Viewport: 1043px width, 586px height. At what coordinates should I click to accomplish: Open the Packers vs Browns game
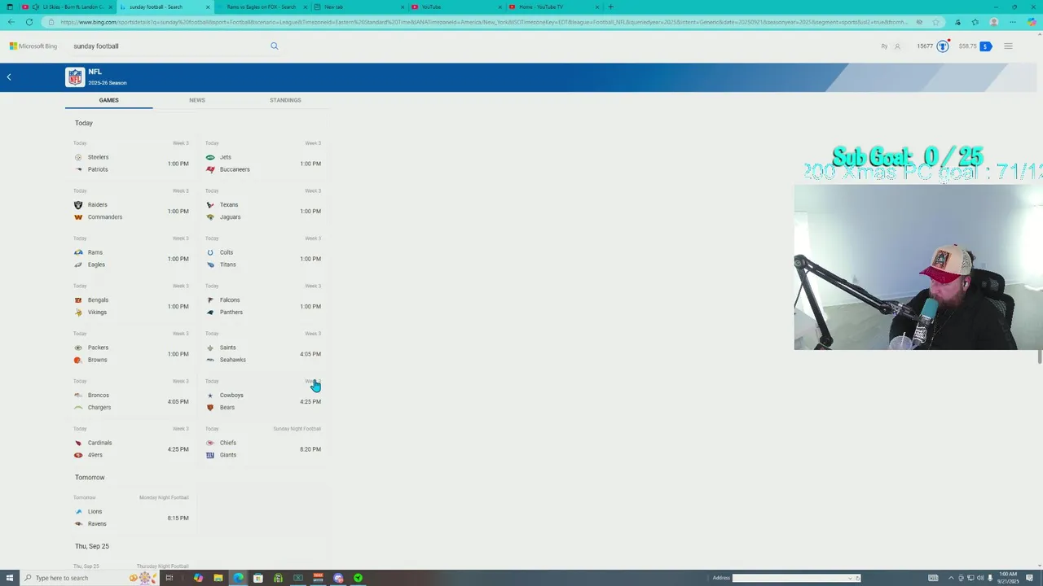coord(131,348)
